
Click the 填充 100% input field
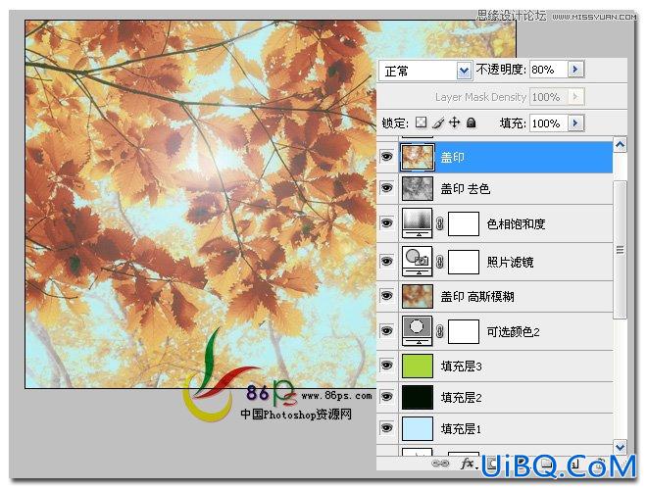click(549, 122)
